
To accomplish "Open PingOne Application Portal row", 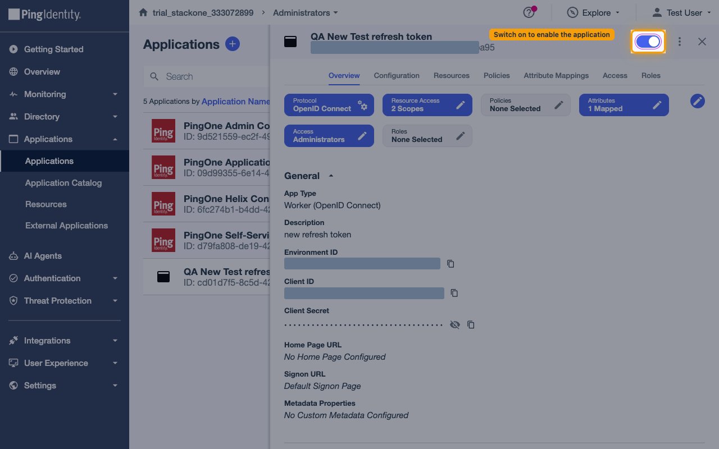I will click(207, 168).
